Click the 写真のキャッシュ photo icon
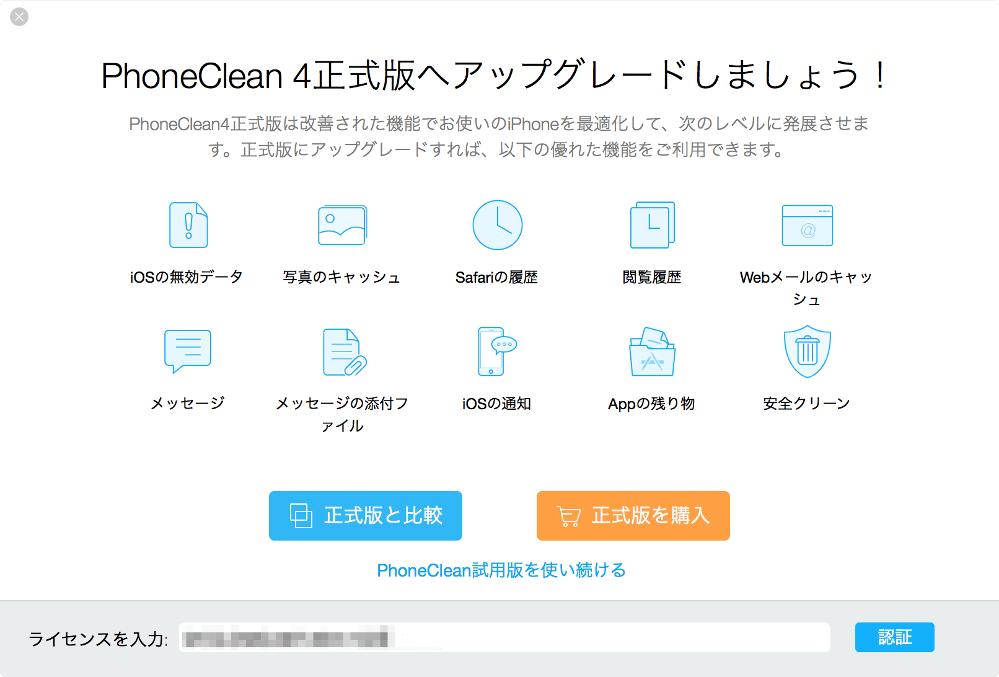Image resolution: width=999 pixels, height=677 pixels. pyautogui.click(x=342, y=225)
